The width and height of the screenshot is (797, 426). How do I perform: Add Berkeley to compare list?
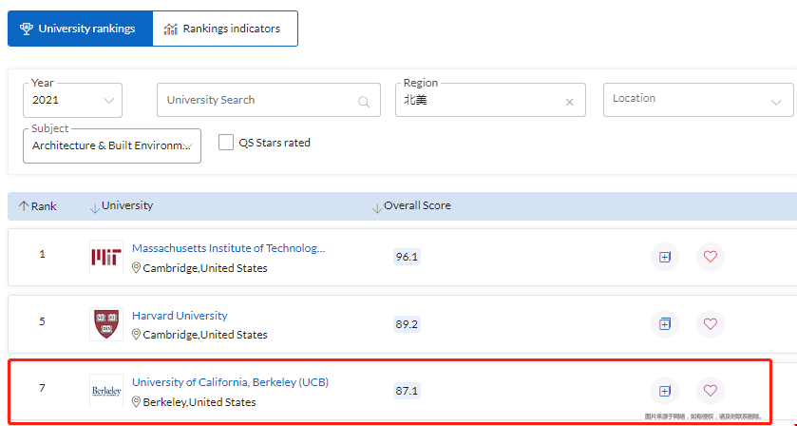[x=665, y=391]
